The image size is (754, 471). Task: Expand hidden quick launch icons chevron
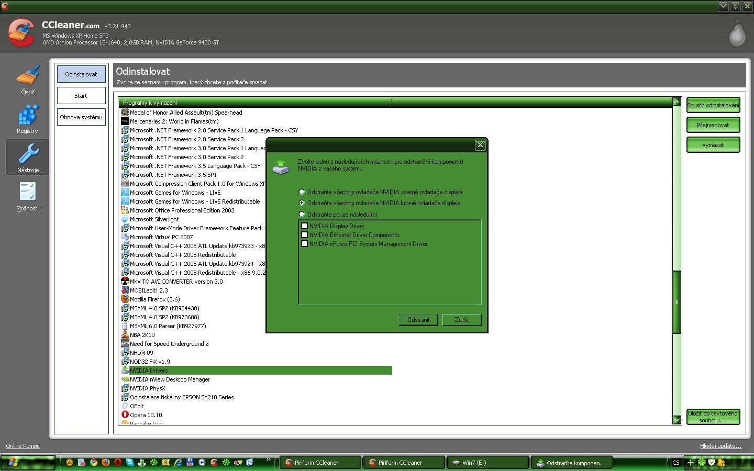268,460
